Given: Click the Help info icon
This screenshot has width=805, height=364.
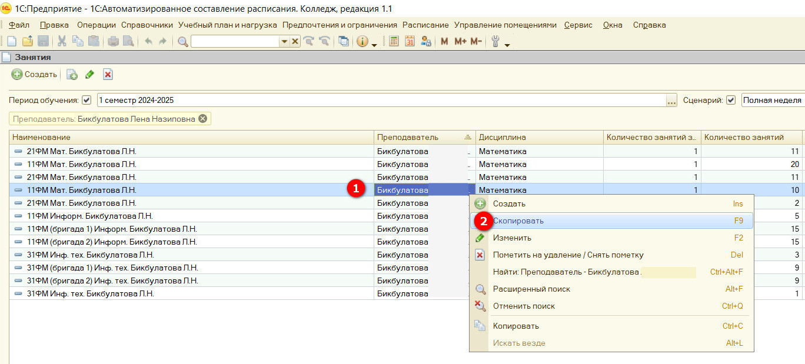Looking at the screenshot, I should 362,41.
